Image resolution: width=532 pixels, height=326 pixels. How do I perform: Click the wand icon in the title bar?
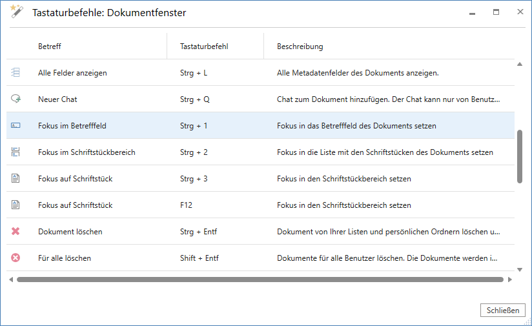click(x=16, y=12)
